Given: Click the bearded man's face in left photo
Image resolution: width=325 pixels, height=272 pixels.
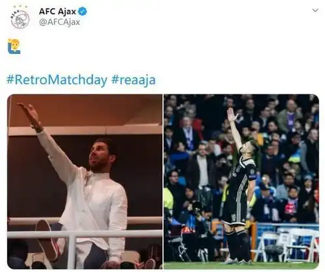Looking at the screenshot, I should [100, 155].
